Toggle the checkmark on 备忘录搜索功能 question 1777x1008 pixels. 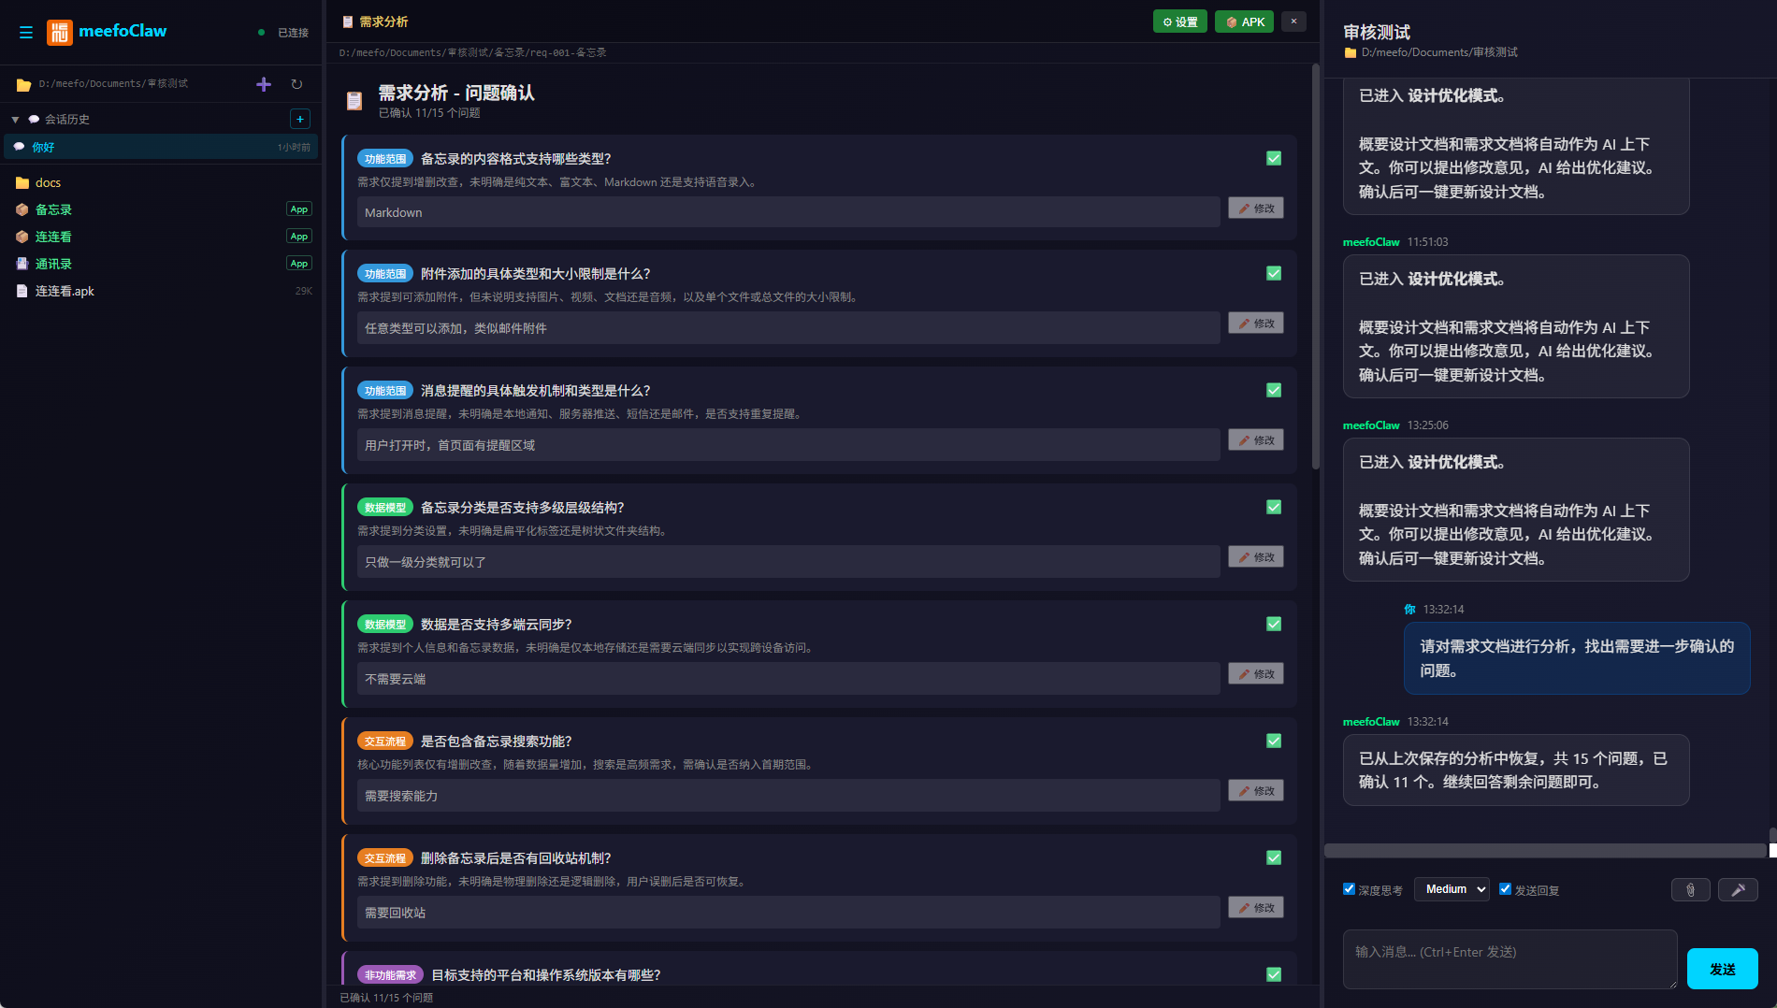tap(1274, 741)
